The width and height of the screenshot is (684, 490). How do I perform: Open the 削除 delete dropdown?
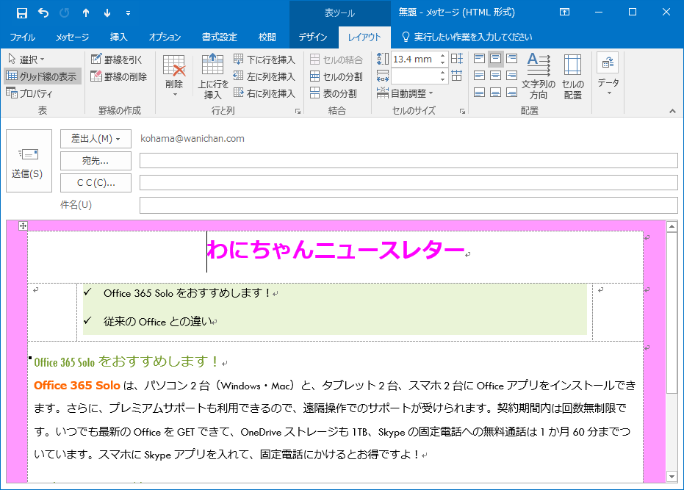pyautogui.click(x=174, y=76)
